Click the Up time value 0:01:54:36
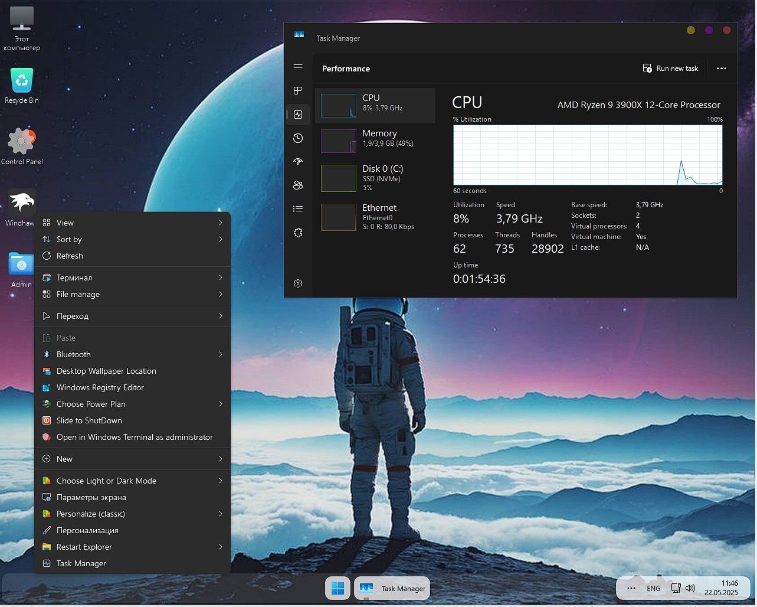757x607 pixels. (x=479, y=279)
